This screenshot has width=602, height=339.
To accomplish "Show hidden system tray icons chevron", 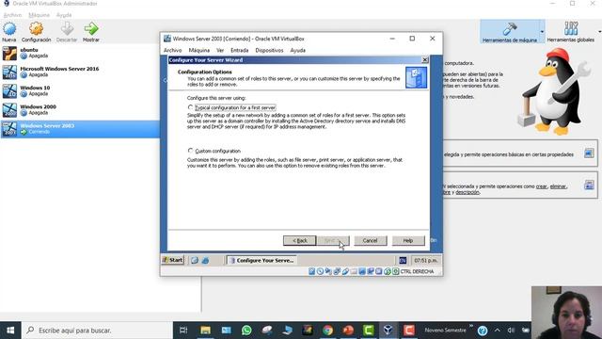I will pos(498,331).
